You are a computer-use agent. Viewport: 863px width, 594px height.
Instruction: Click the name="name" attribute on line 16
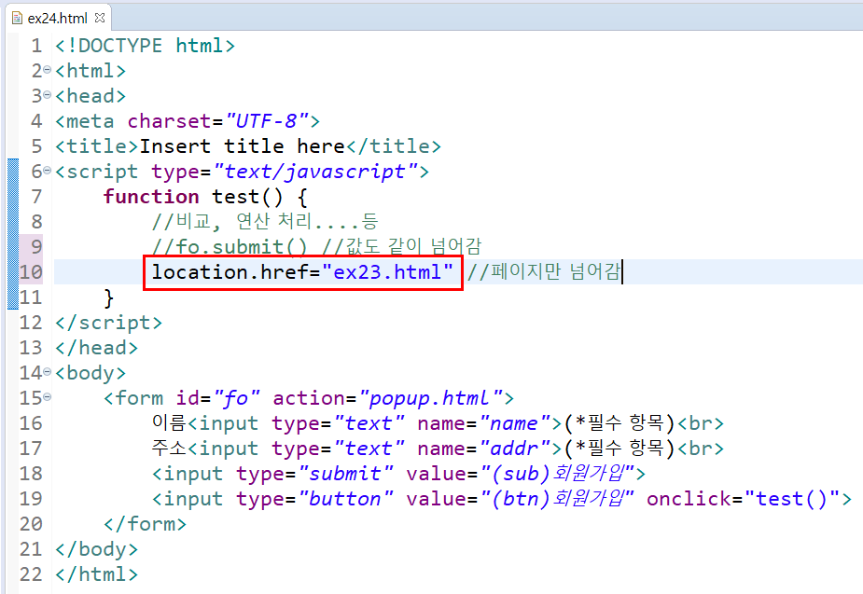coord(484,423)
